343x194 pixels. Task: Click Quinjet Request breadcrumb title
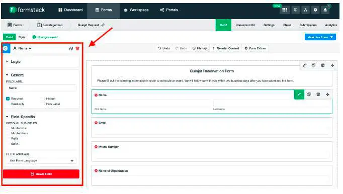click(88, 25)
